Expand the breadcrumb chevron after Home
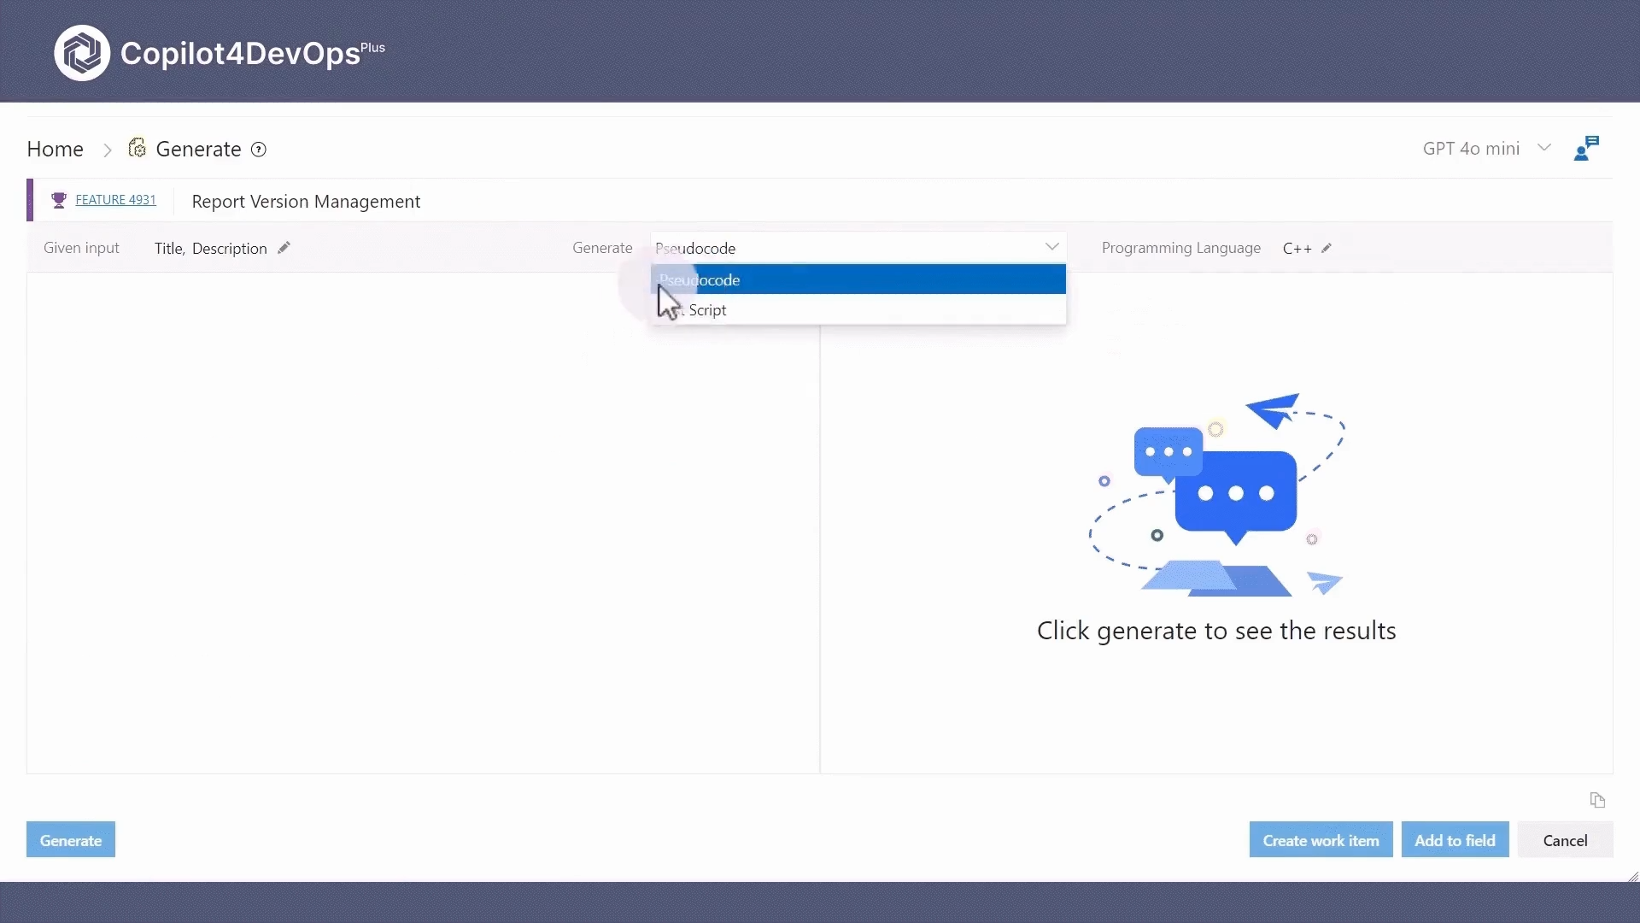 coord(107,149)
